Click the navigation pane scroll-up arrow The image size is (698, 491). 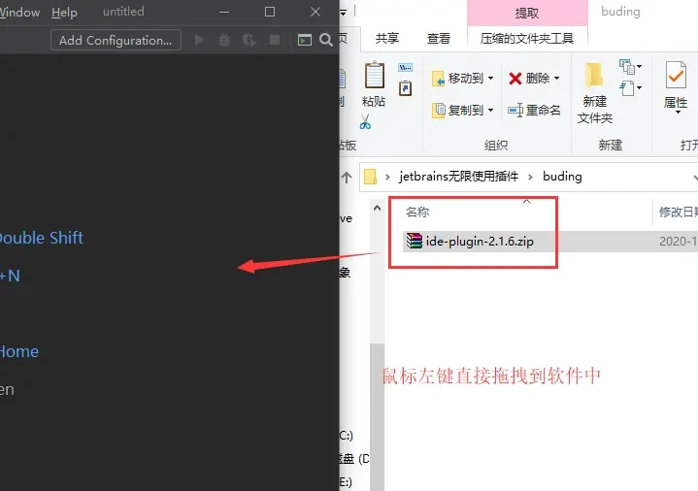[377, 208]
